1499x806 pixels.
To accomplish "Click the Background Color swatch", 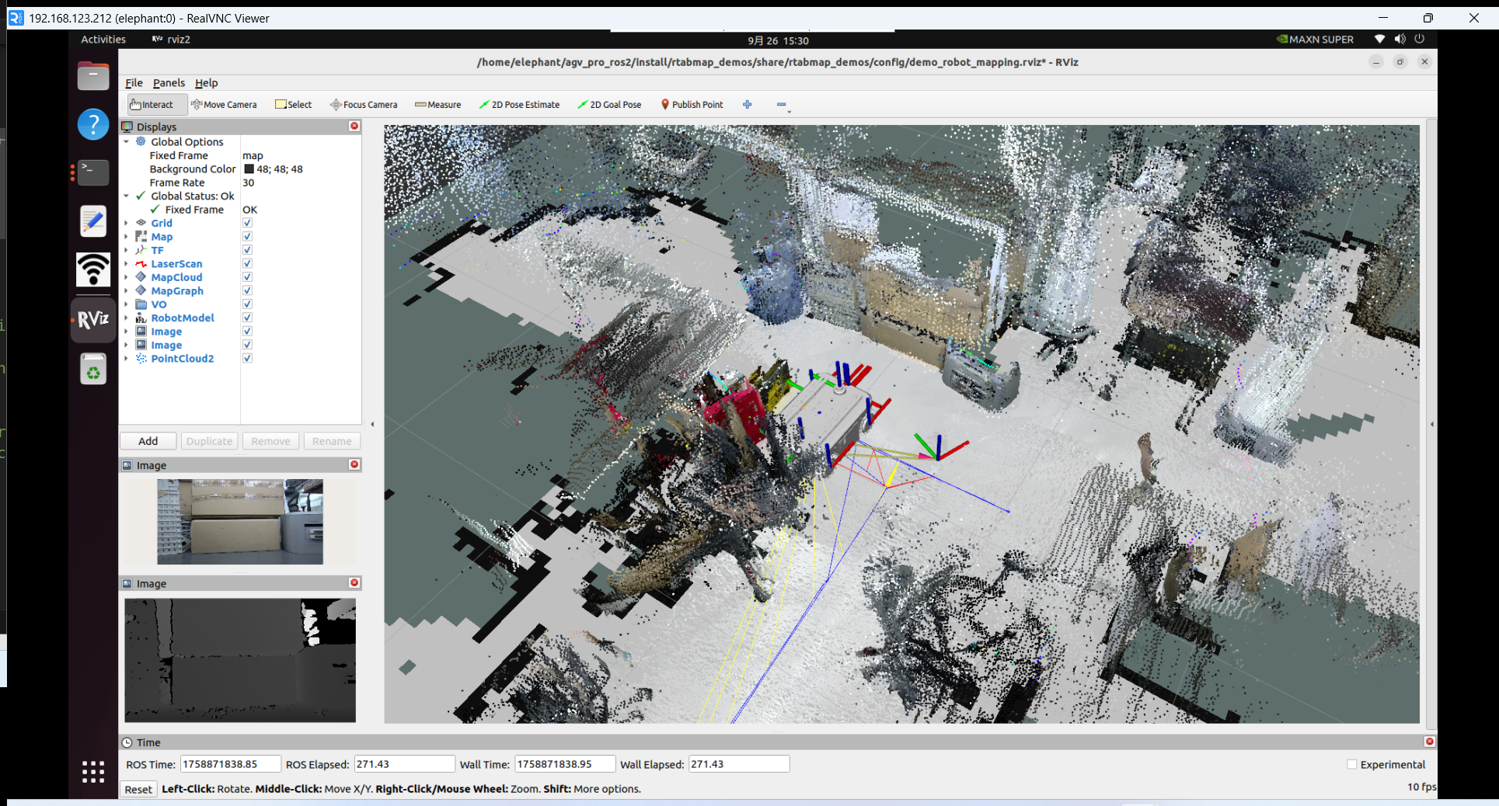I will (x=249, y=169).
